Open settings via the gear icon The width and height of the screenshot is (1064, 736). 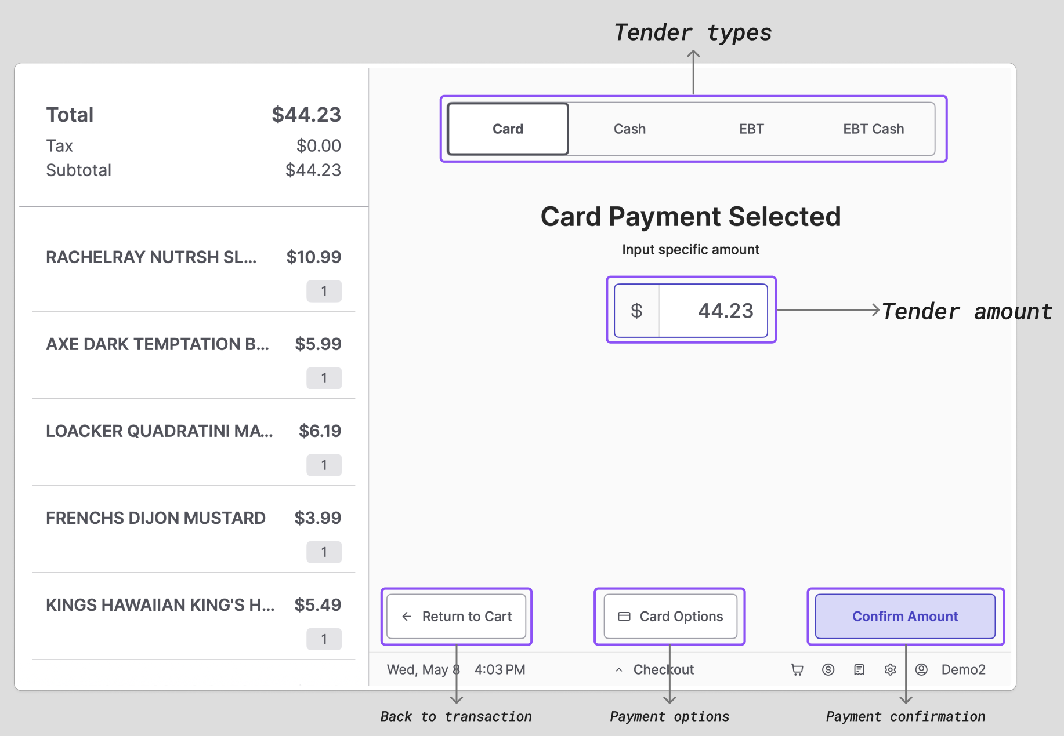coord(891,670)
